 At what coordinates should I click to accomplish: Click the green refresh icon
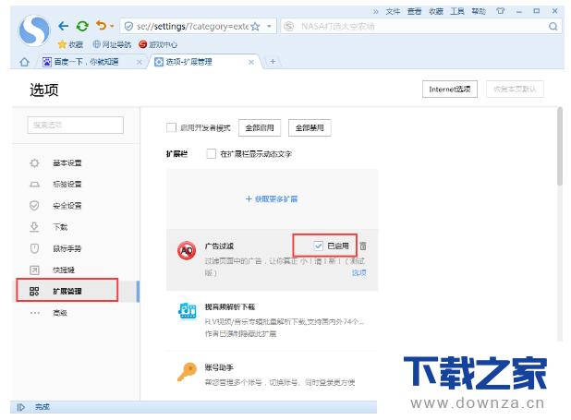(82, 26)
